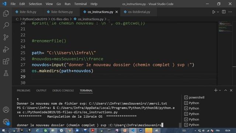Screen dimensions: 236x133
Task: Select the TERMINAL panel tab
Action: [x=86, y=91]
